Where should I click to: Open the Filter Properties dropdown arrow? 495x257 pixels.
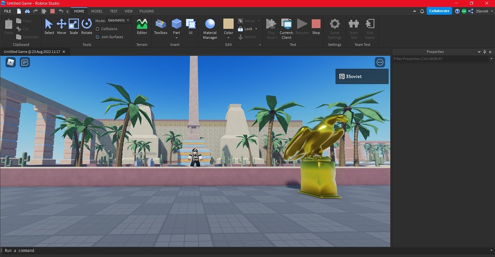tap(491, 59)
